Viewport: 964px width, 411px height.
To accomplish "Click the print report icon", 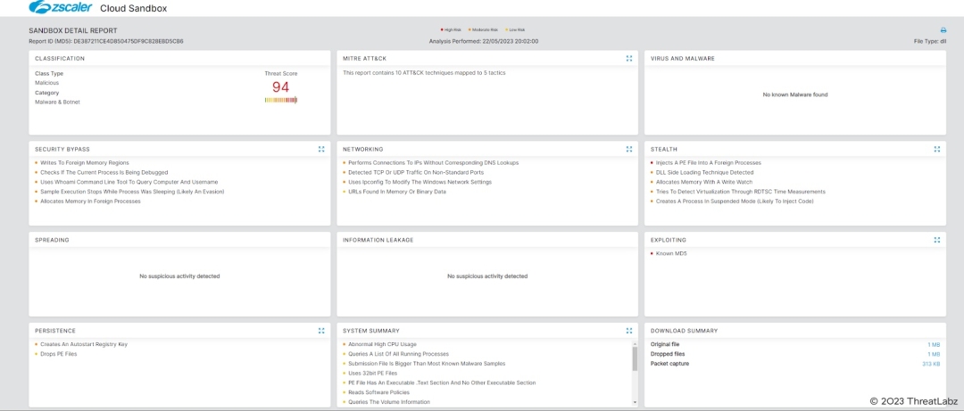I will (943, 30).
